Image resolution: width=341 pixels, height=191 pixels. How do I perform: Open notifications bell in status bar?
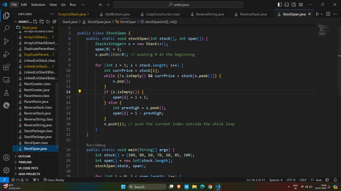(x=335, y=179)
